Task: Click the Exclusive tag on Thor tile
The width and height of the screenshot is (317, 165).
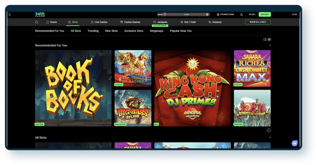Action: (119, 85)
